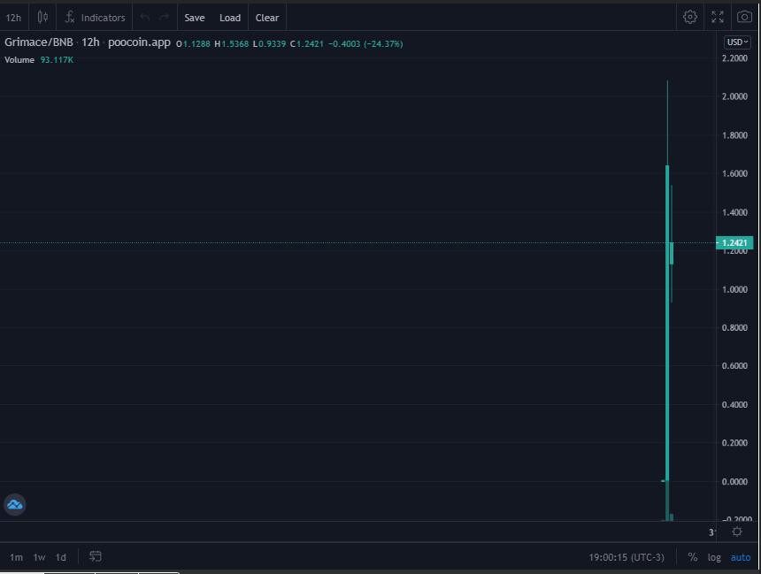Open the 12h interval dropdown

[13, 18]
